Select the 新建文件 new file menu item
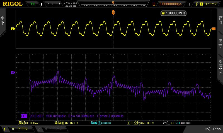Viewport: 223px width, 133px height. point(220,67)
